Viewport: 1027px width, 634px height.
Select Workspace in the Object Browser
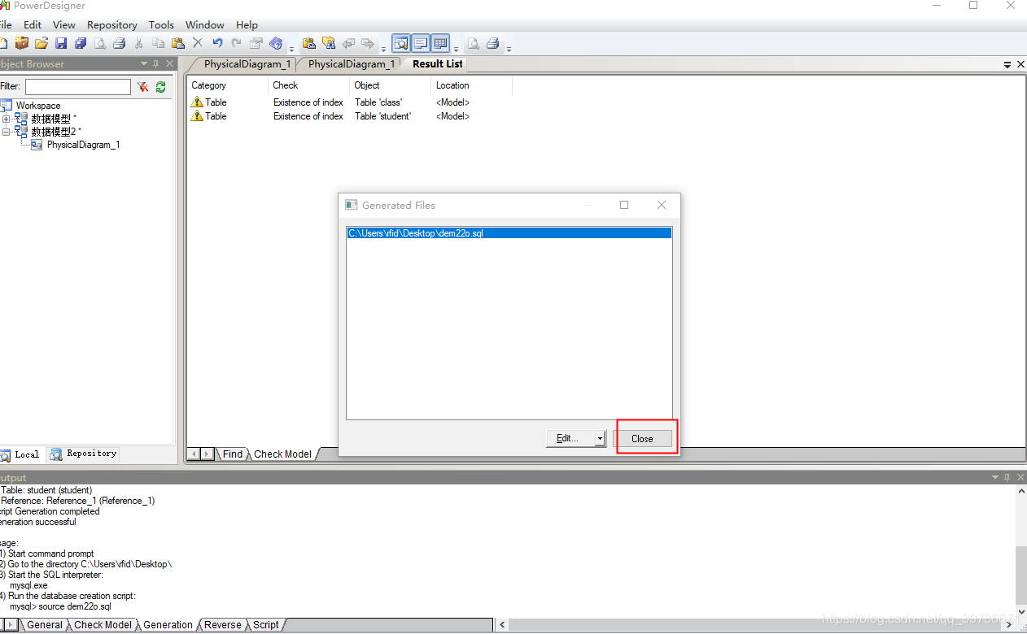click(38, 106)
